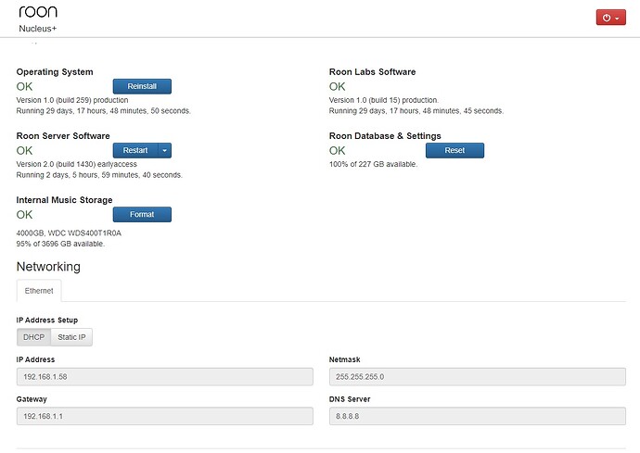
Task: Expand the Restart button dropdown arrow
Action: (164, 150)
